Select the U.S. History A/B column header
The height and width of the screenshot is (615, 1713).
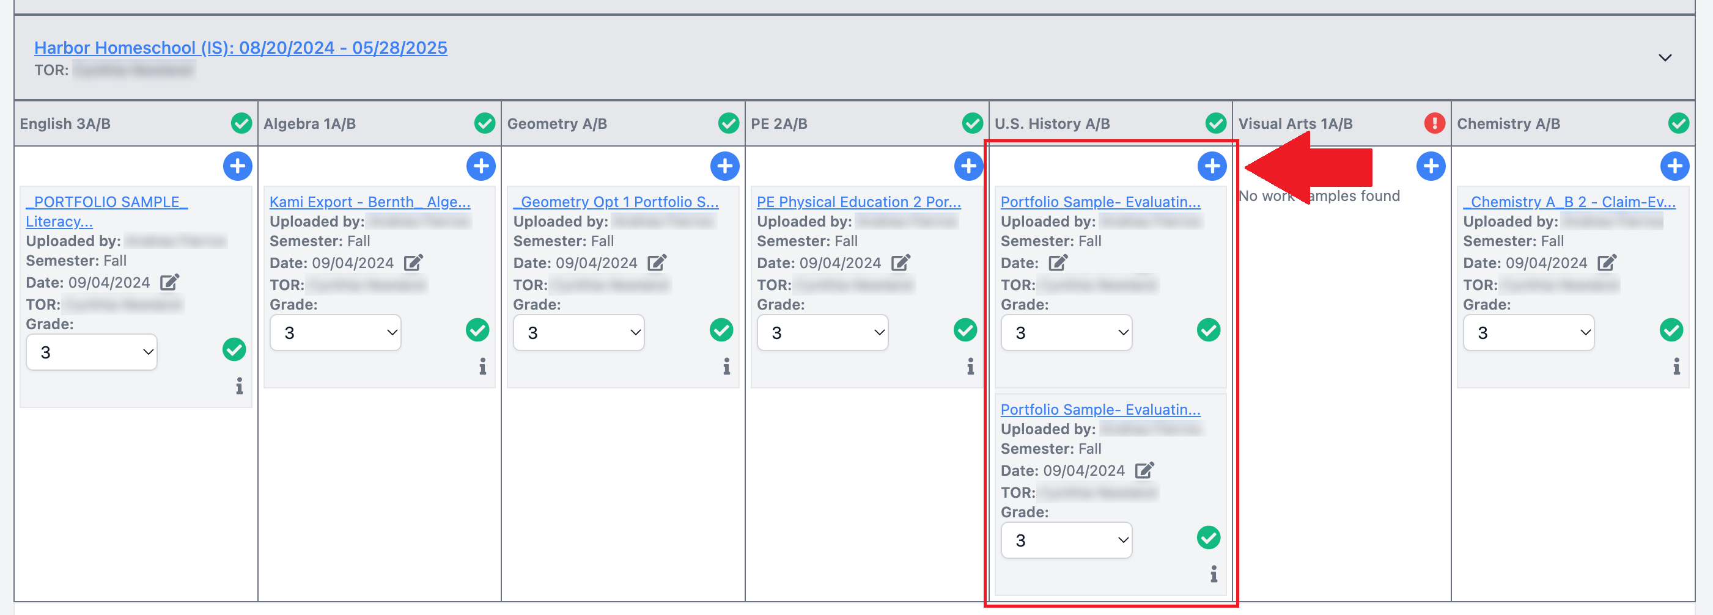coord(1052,123)
